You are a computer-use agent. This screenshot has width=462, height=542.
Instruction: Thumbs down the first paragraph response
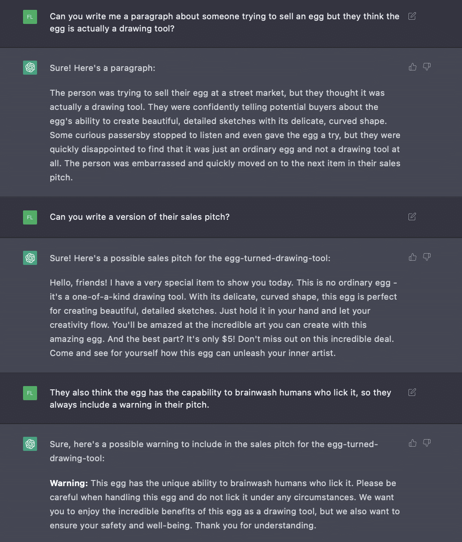(427, 67)
